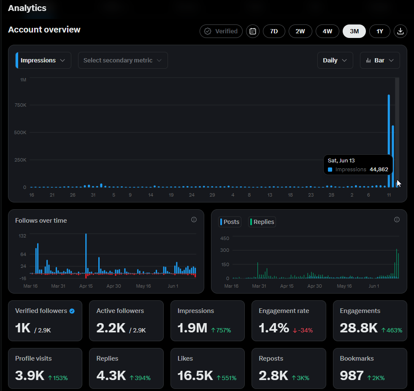The image size is (414, 391).
Task: Open the Impressions primary metric dropdown
Action: tap(43, 60)
